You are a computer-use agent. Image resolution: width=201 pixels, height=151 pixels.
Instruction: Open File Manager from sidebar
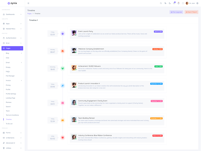(10, 76)
